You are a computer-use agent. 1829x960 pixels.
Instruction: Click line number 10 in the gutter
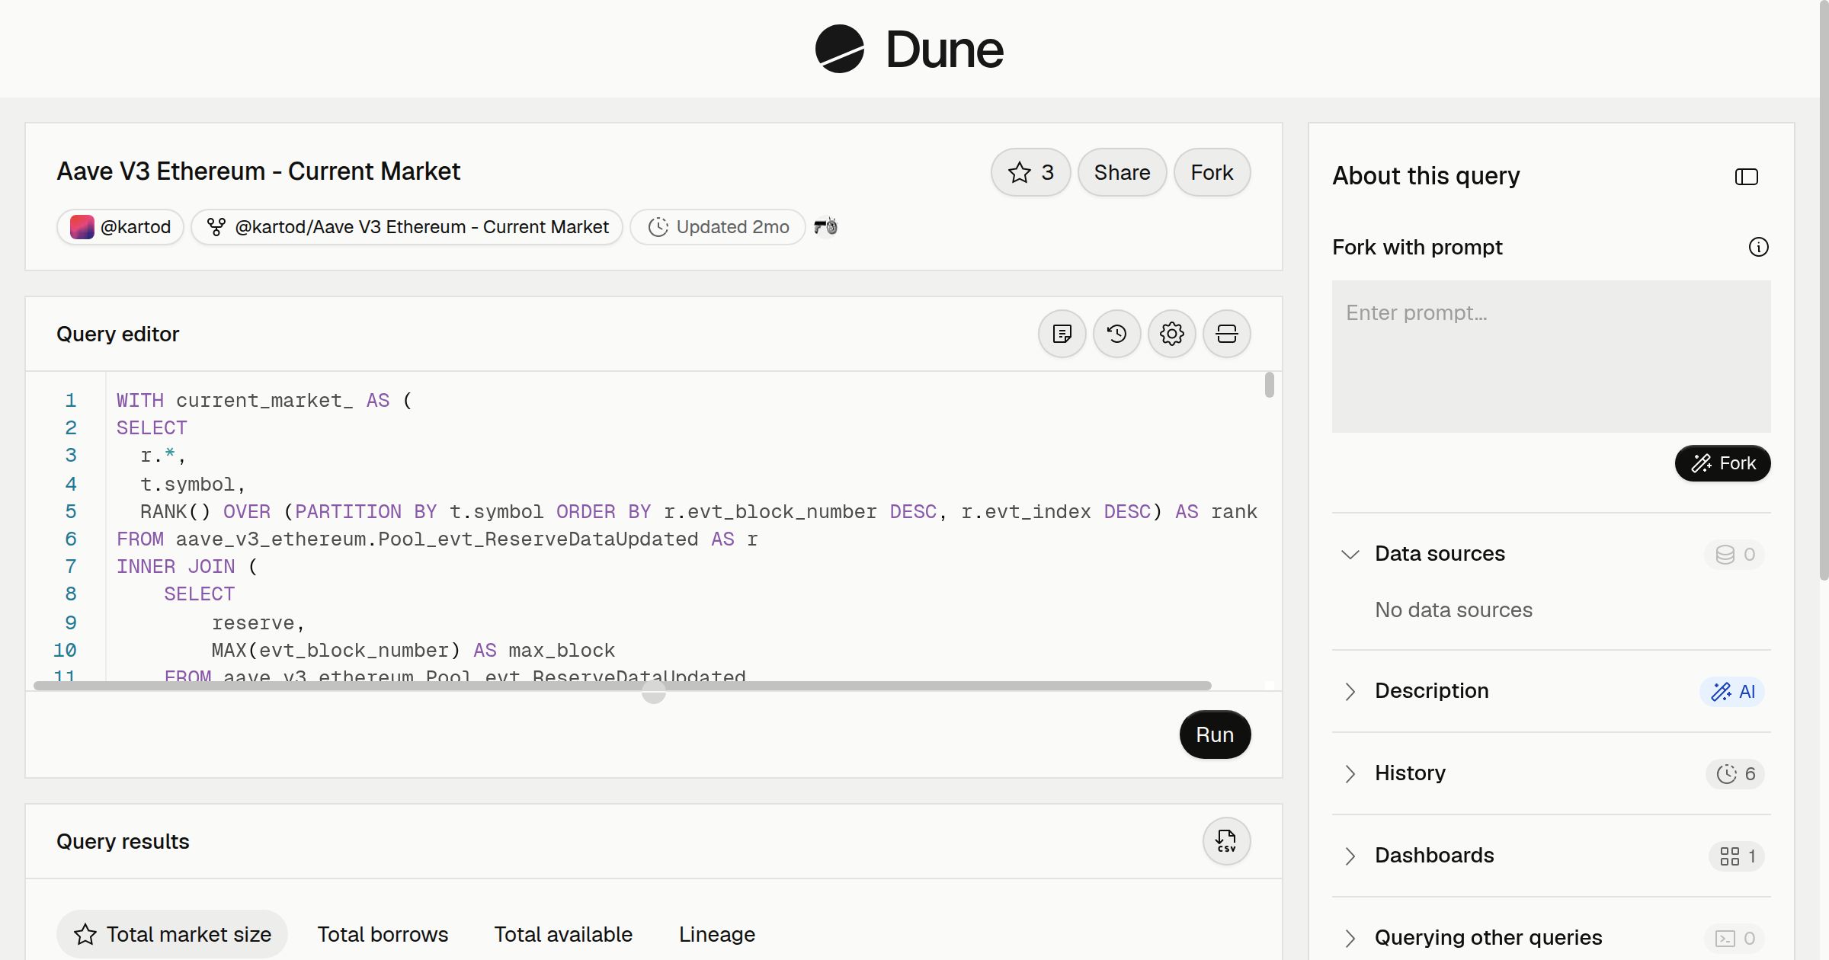click(65, 650)
